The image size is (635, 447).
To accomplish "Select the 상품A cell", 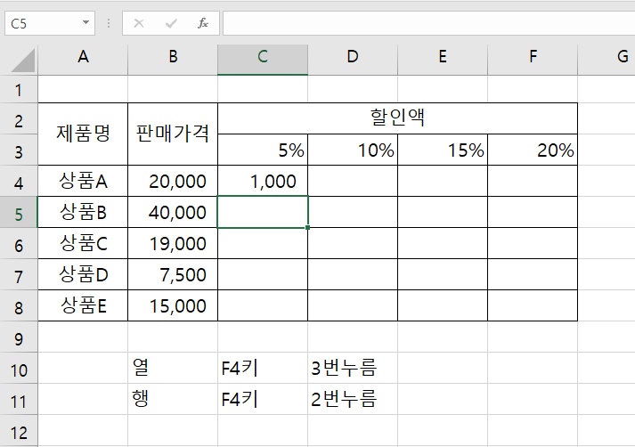I will coord(83,181).
